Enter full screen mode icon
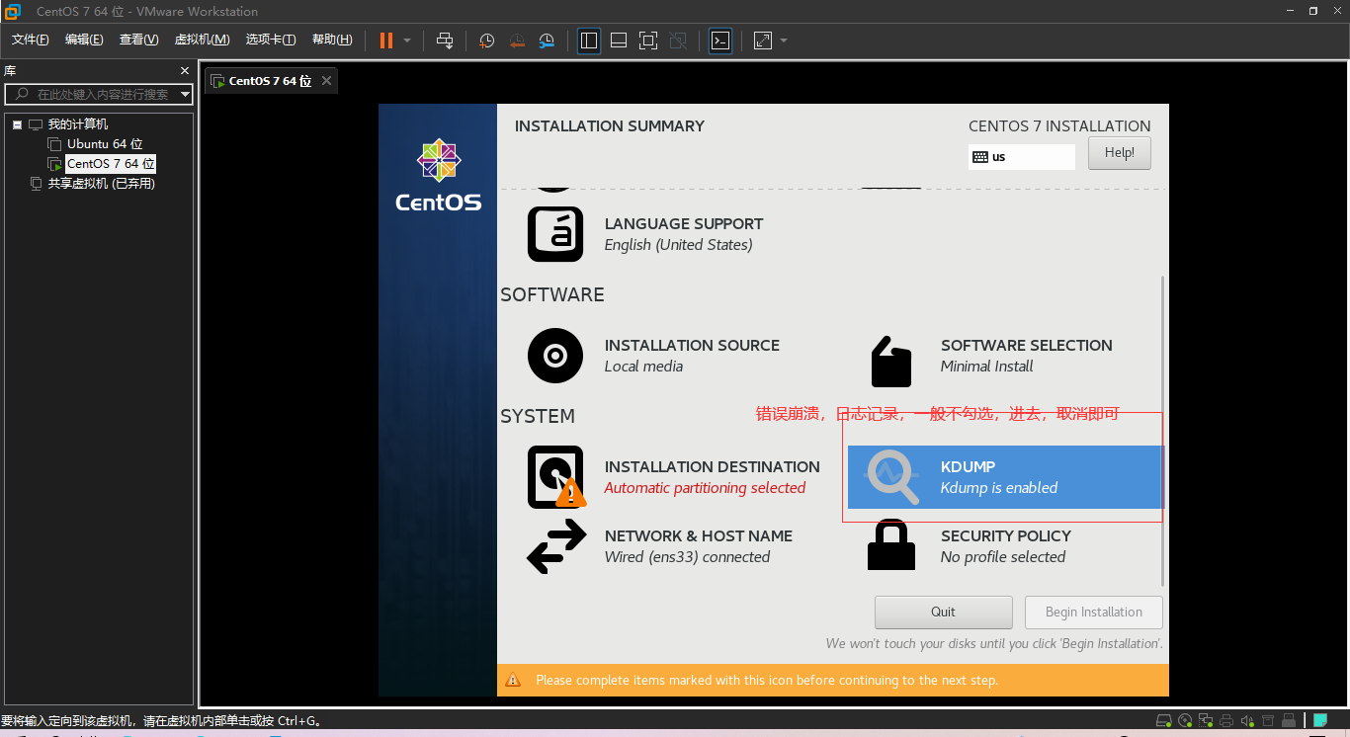The width and height of the screenshot is (1350, 737). (648, 41)
